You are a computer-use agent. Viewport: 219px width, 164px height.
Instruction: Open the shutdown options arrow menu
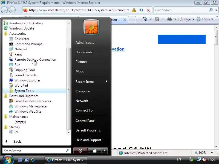105,151
